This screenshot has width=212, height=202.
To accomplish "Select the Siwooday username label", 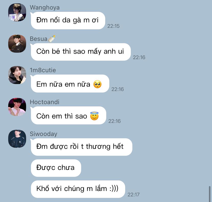I will coord(44,134).
